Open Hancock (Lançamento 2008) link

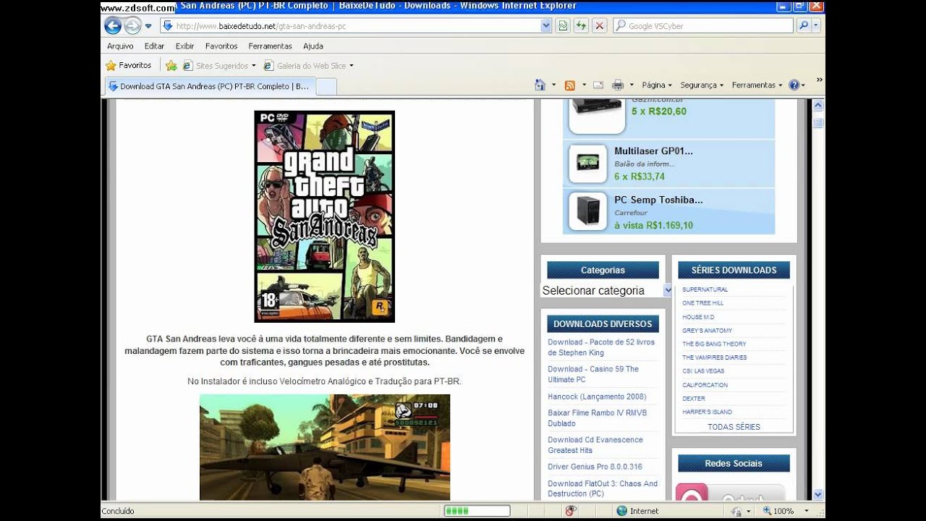coord(597,397)
